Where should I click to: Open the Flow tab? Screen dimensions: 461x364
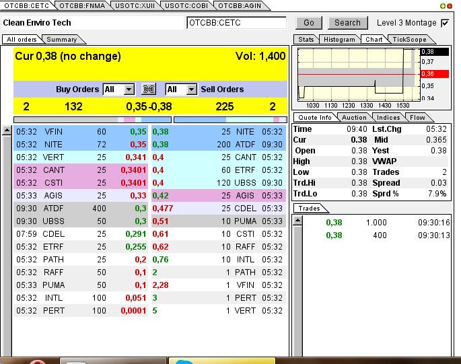point(417,118)
